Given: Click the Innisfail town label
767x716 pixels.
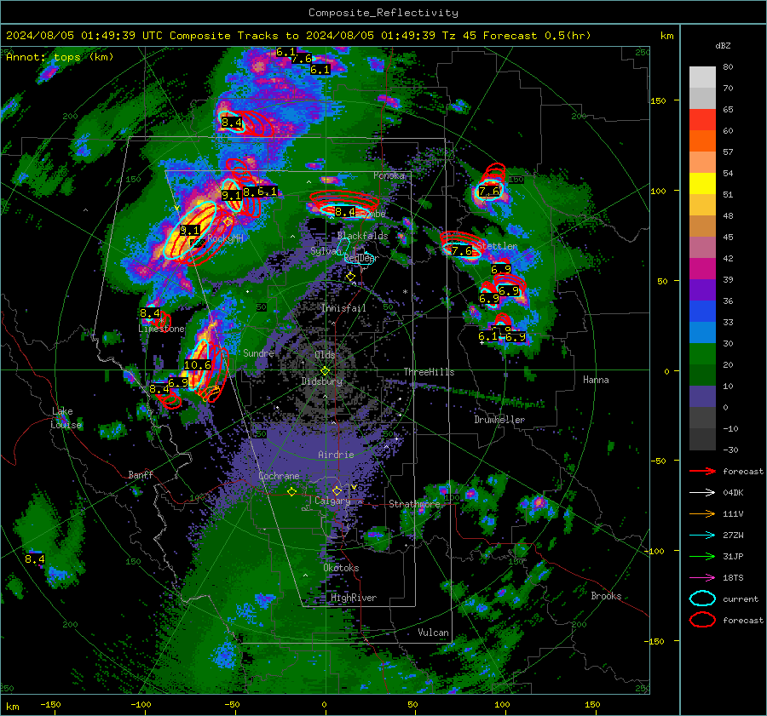Looking at the screenshot, I should point(343,308).
